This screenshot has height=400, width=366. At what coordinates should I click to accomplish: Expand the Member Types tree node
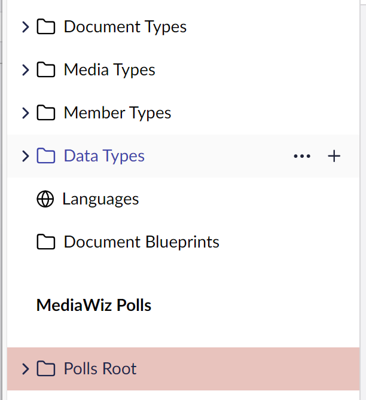point(25,113)
